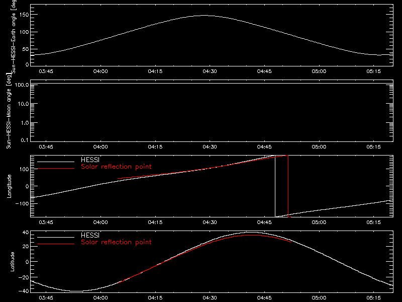Click the Latitude axis title

click(x=12, y=262)
